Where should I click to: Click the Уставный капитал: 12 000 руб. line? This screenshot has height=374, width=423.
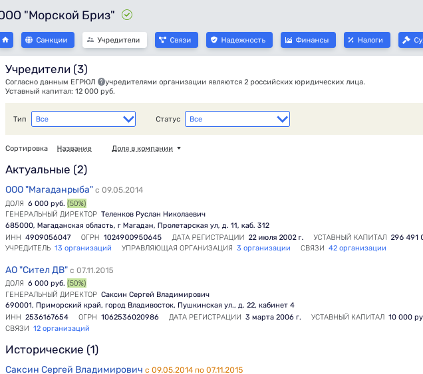click(60, 92)
